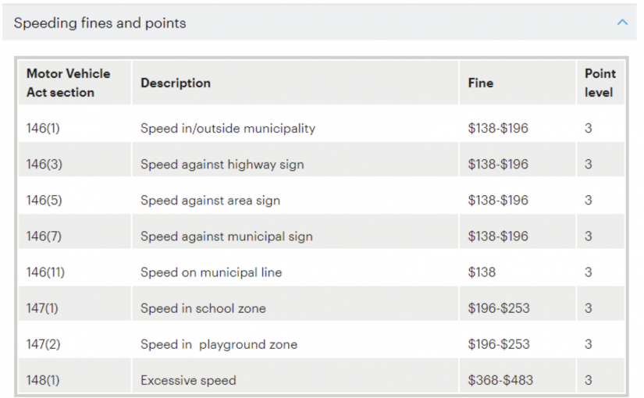Image resolution: width=644 pixels, height=398 pixels.
Task: Collapse the section using the chevron arrow
Action: coord(622,23)
